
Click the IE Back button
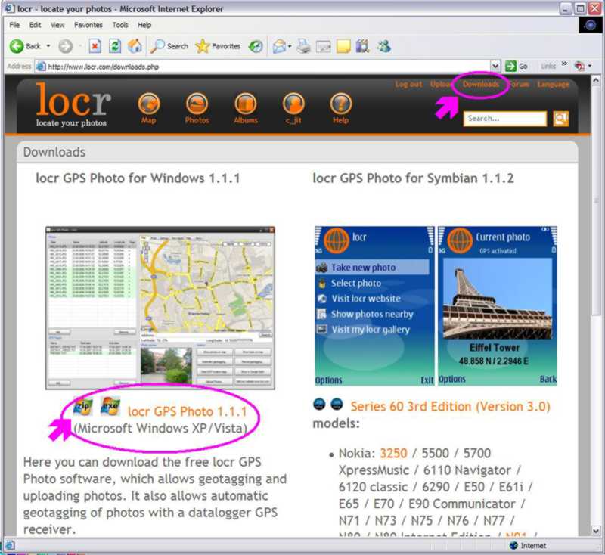tap(25, 46)
